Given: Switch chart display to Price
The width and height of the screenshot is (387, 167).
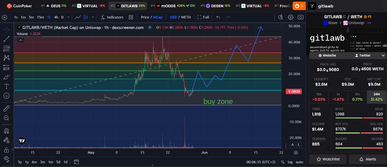Looking at the screenshot, I should coord(145,17).
